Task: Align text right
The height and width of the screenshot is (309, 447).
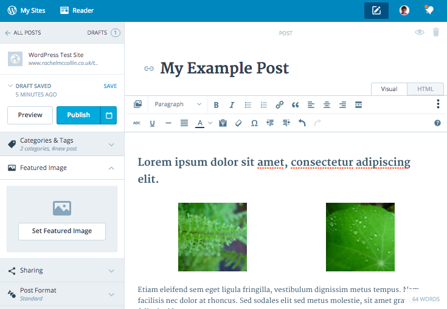Action: 342,105
